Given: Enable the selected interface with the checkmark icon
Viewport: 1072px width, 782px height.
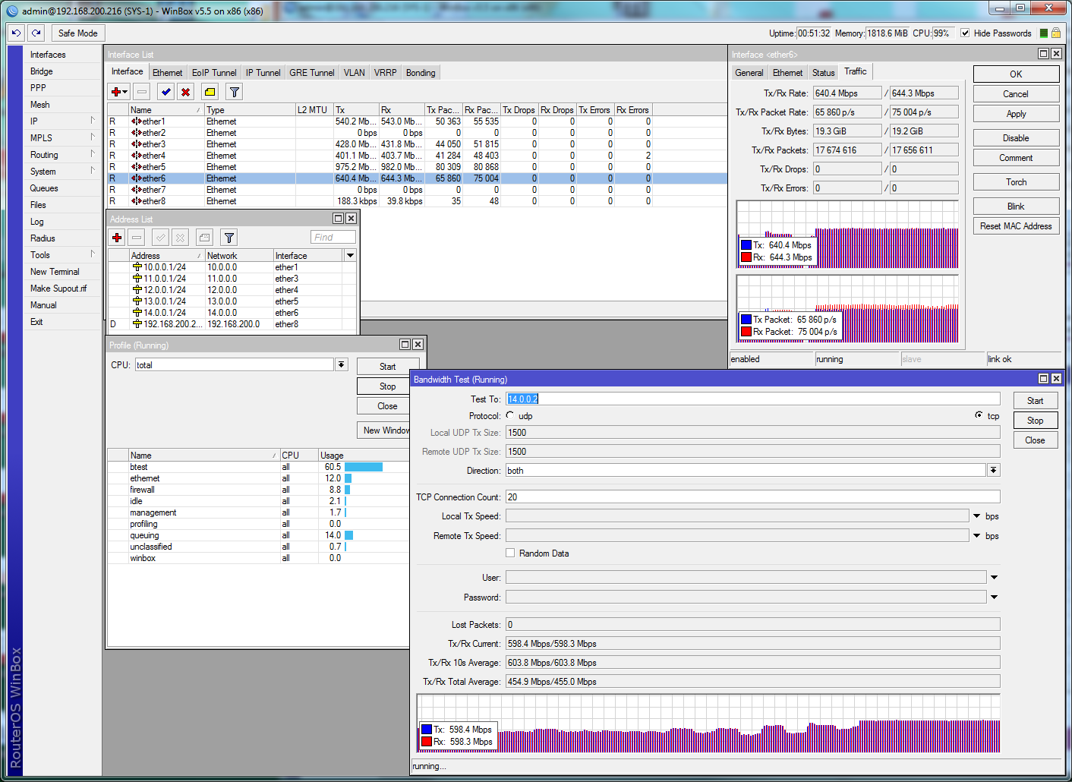Looking at the screenshot, I should pos(165,91).
